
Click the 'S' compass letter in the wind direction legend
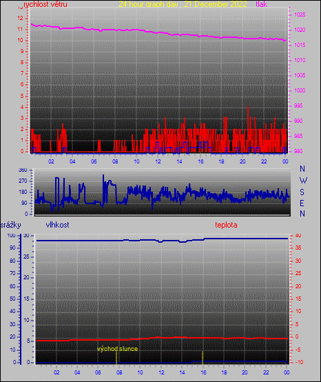302,192
